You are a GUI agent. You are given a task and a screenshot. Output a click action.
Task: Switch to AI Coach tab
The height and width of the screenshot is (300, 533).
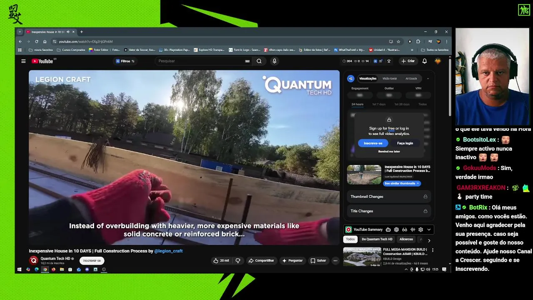(x=411, y=78)
